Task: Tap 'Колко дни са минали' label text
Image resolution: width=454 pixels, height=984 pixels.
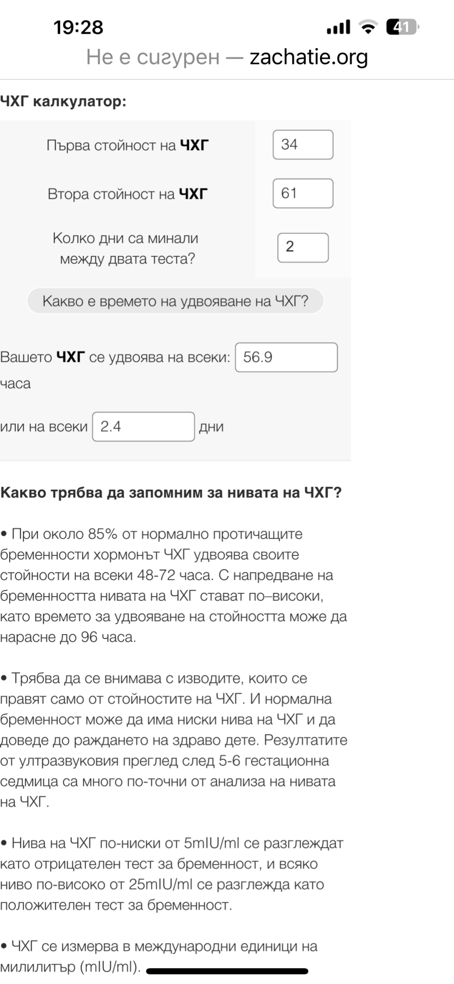Action: coord(125,238)
